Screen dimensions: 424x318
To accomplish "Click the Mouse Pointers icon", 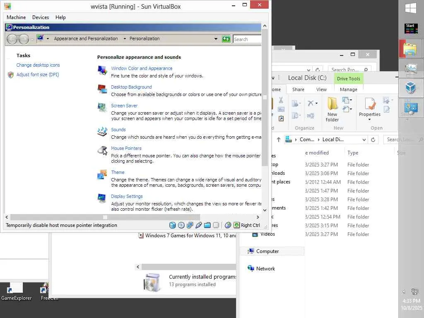I will tap(102, 150).
